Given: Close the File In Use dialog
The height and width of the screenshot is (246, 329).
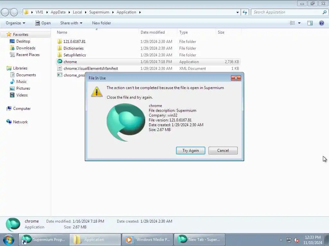Looking at the screenshot, I should point(236,78).
